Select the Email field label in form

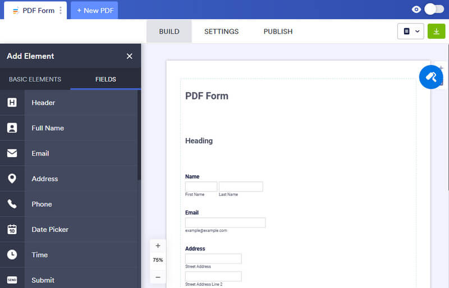pyautogui.click(x=192, y=213)
